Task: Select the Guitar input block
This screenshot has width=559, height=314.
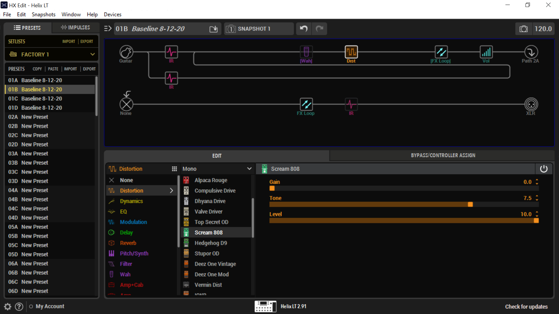Action: coord(126,52)
